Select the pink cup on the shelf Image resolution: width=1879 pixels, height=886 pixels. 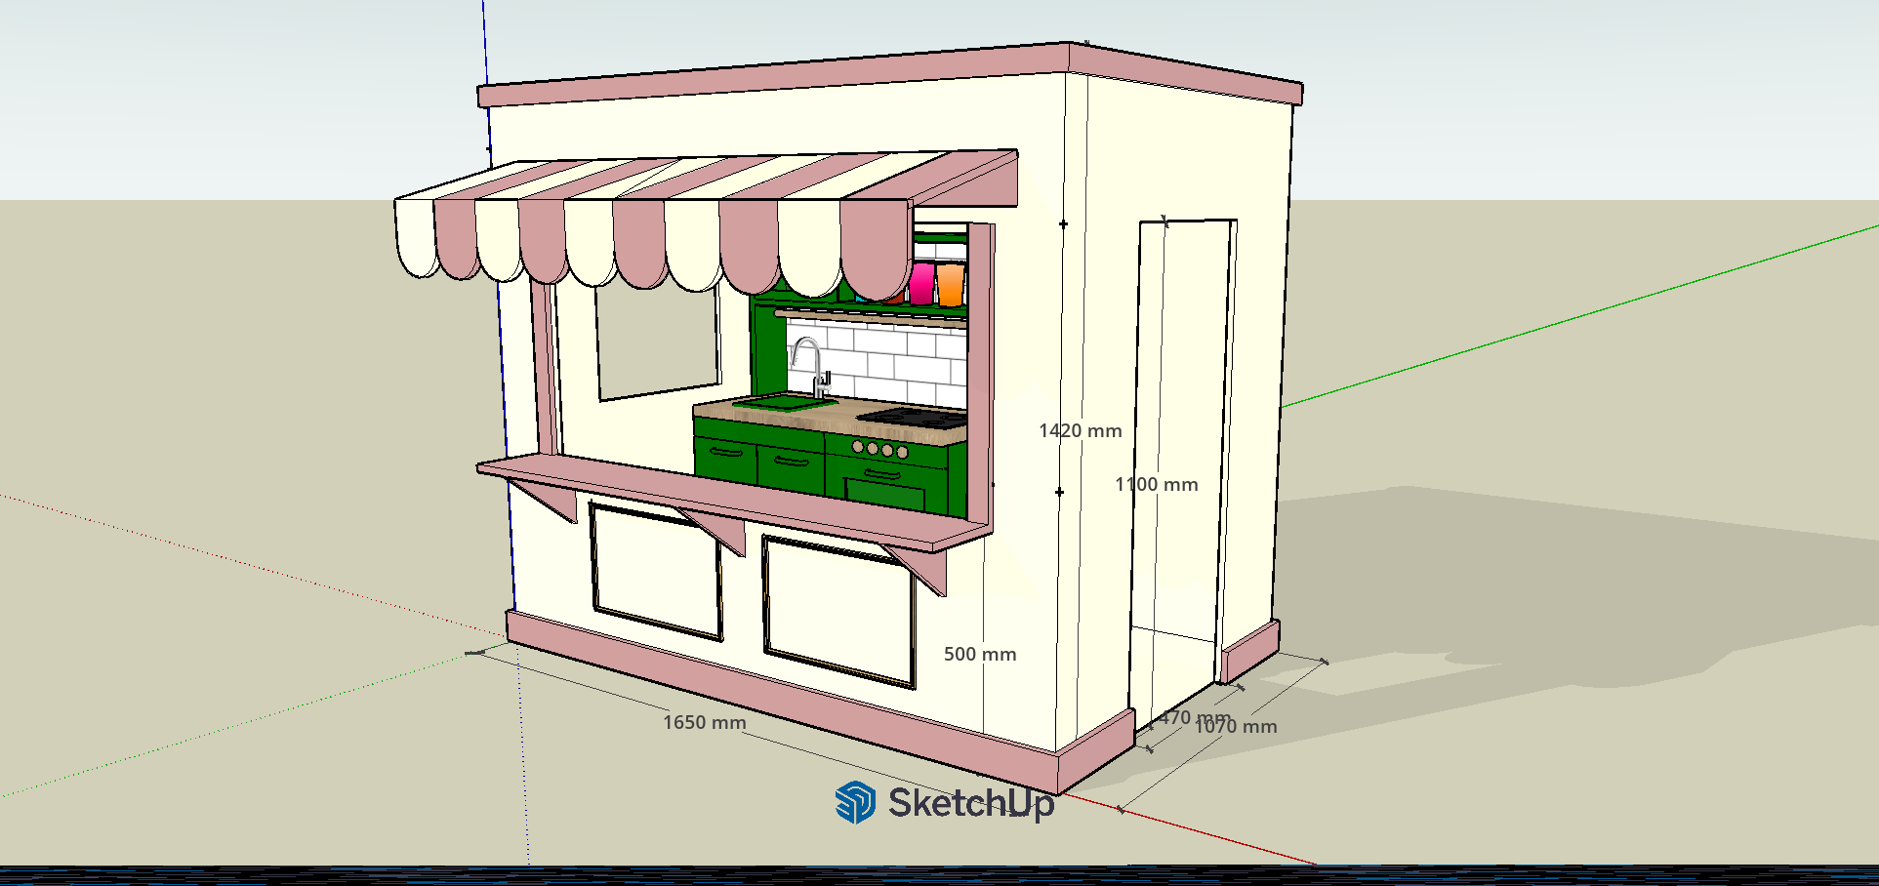tap(921, 284)
